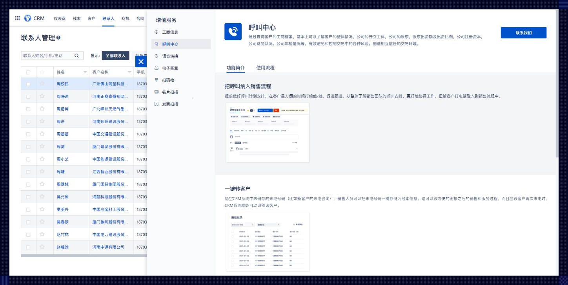
Task: Check the box for 周校民
Action: [x=28, y=84]
